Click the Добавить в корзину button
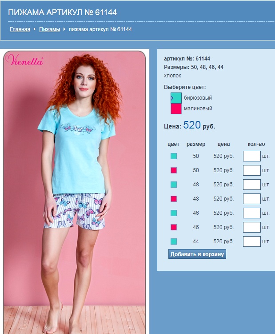The width and height of the screenshot is (275, 334). (x=197, y=254)
